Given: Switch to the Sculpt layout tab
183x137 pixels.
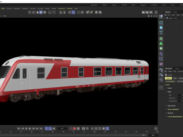Looking at the screenshot, I should point(114,5).
